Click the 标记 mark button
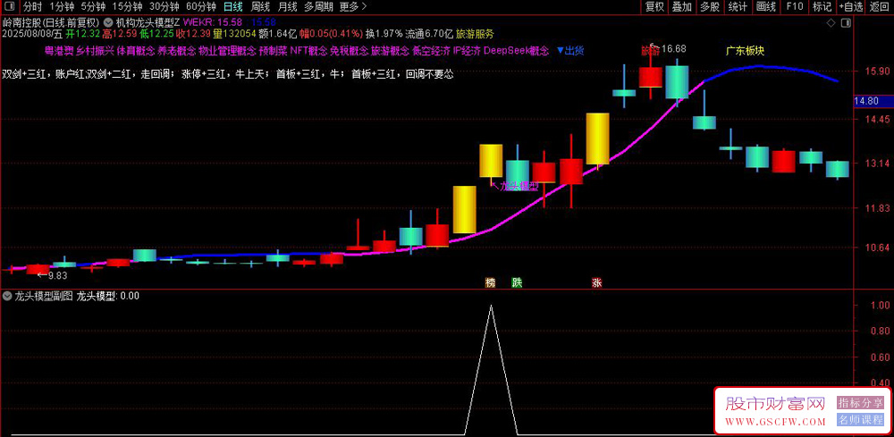 point(822,7)
